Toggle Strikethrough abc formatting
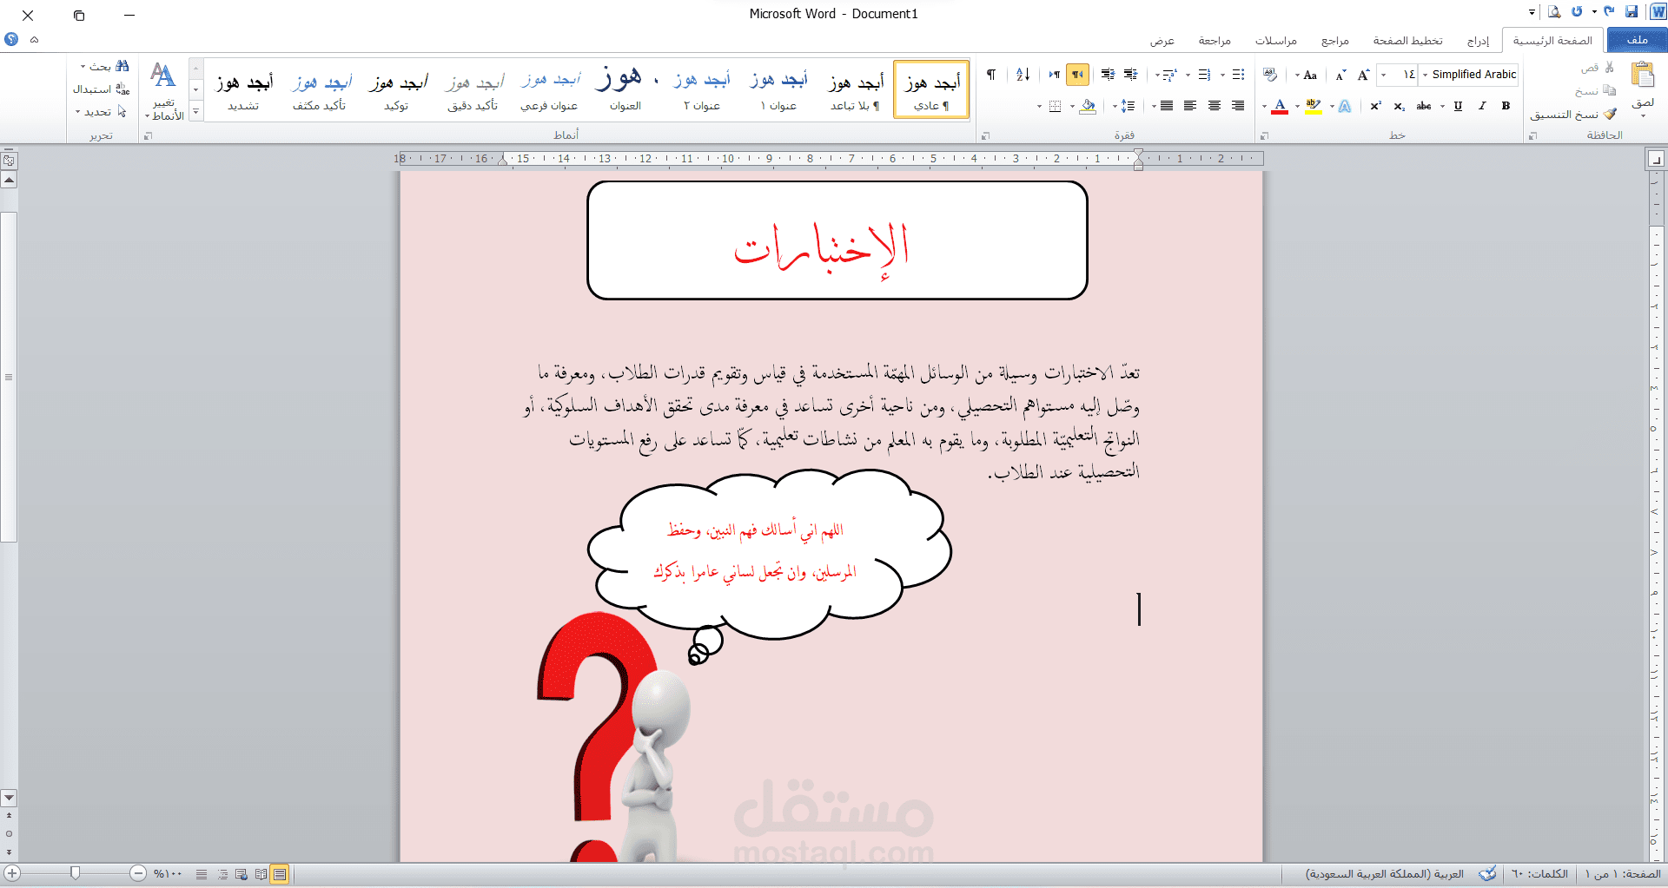This screenshot has height=888, width=1668. pos(1424,106)
